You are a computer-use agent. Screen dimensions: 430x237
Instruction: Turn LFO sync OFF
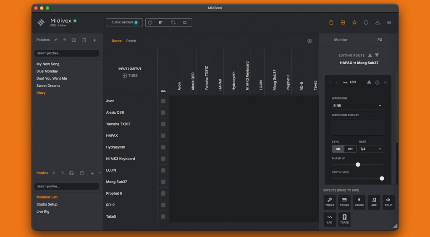pyautogui.click(x=350, y=149)
